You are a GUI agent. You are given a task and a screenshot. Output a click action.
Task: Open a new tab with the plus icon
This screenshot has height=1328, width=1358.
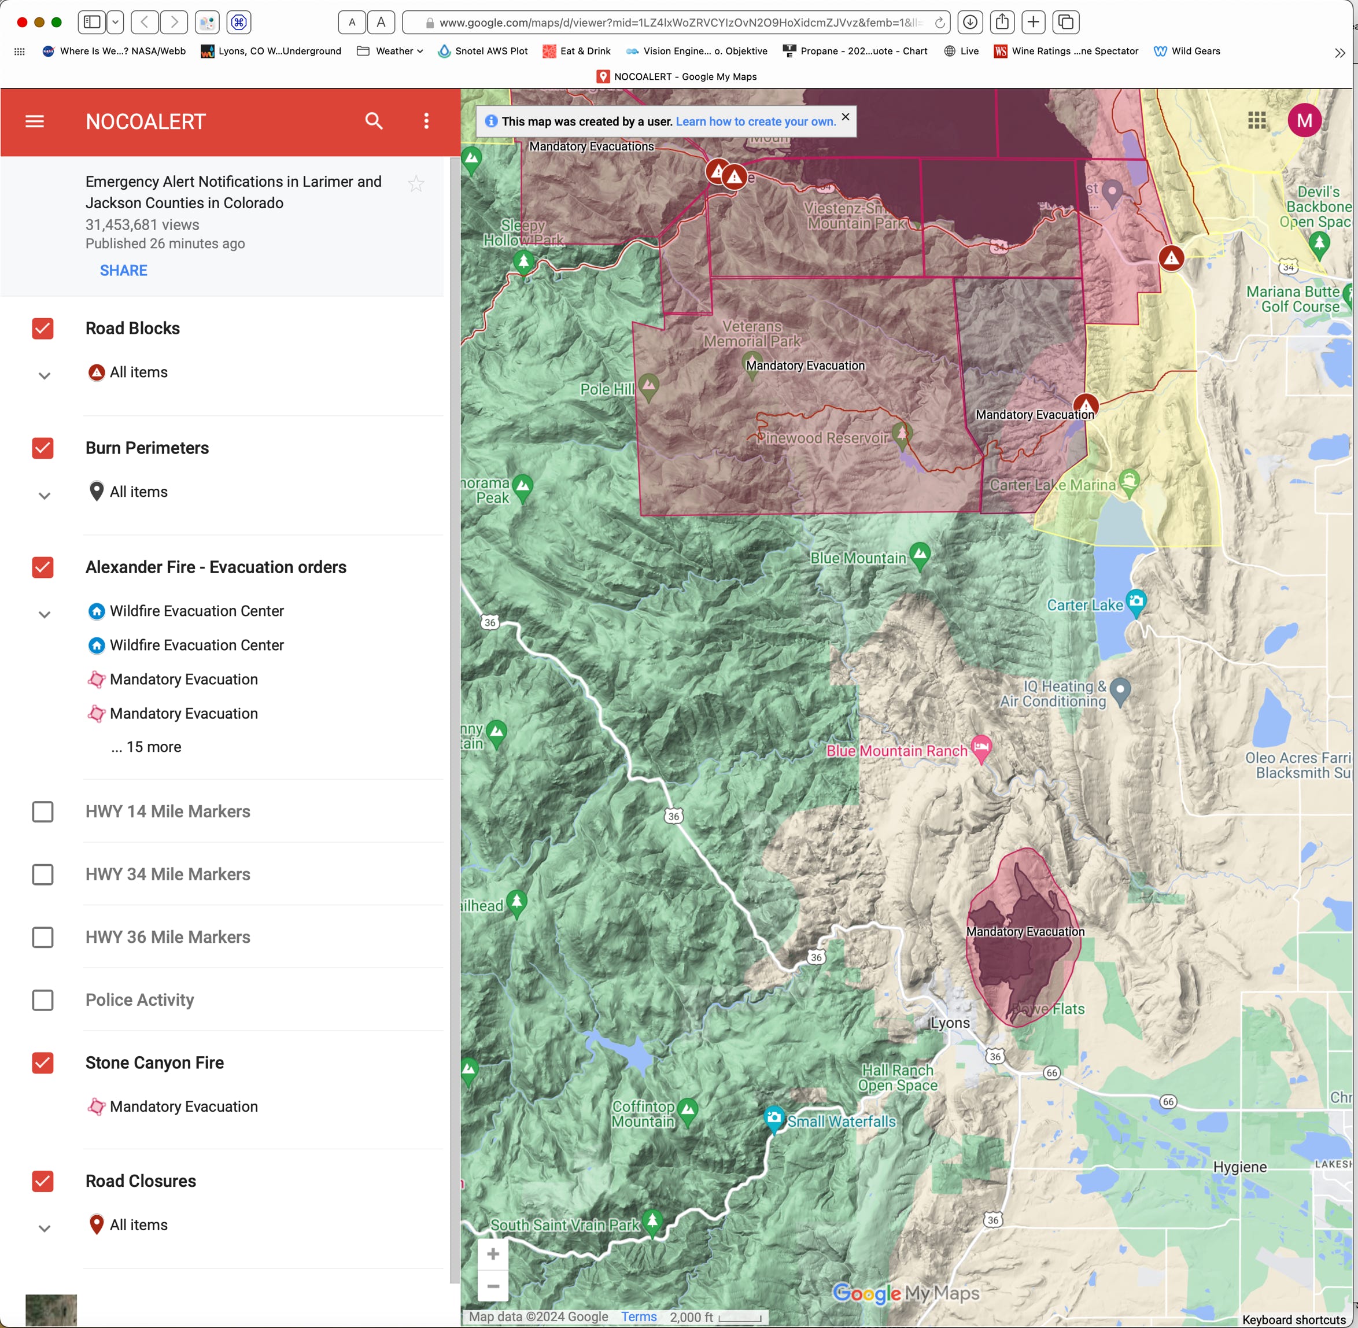click(1034, 21)
